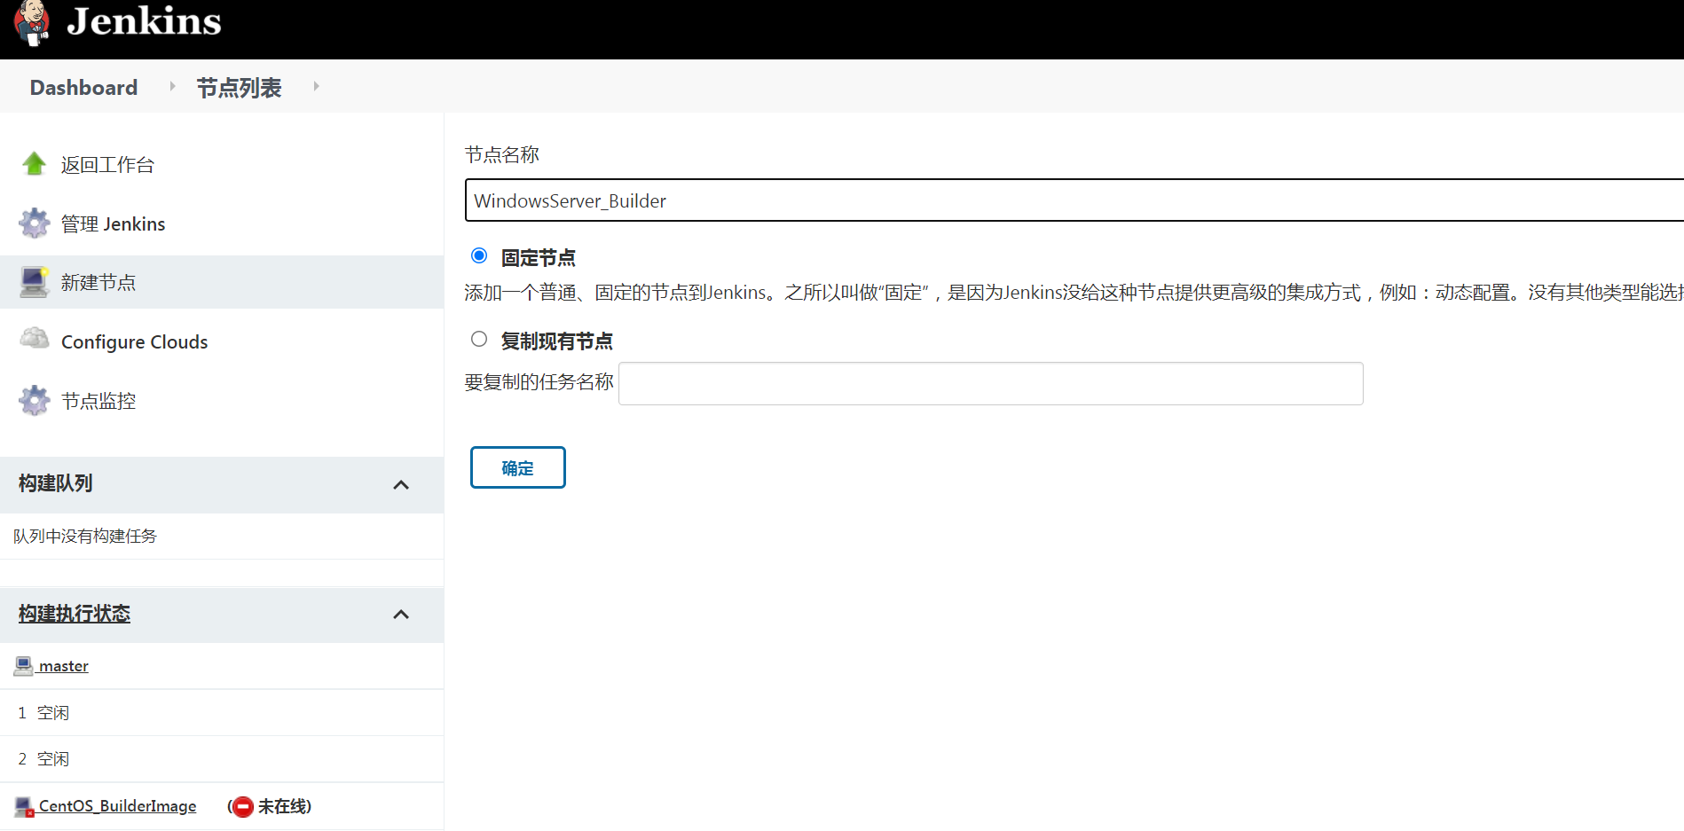This screenshot has height=831, width=1684.
Task: Open the Dashboard breadcrumb dropdown arrow
Action: tap(172, 86)
